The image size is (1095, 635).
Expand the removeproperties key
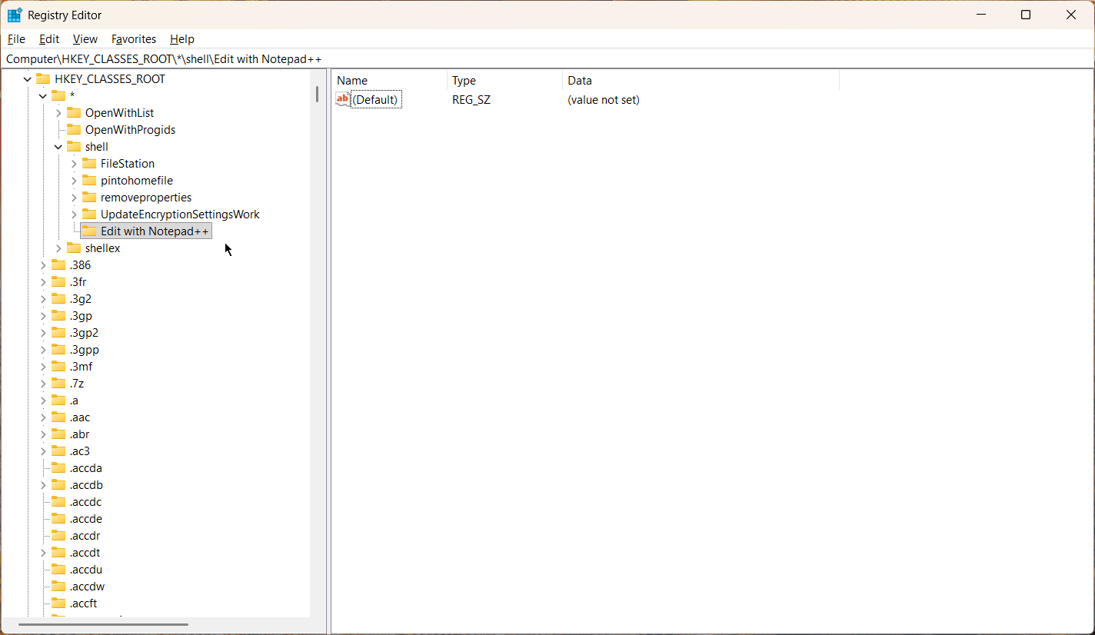[x=74, y=198]
